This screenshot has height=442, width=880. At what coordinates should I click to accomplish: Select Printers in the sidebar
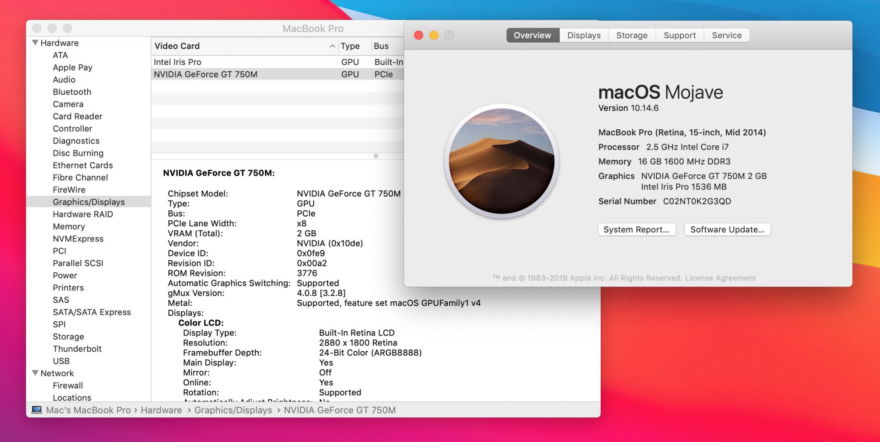coord(68,288)
